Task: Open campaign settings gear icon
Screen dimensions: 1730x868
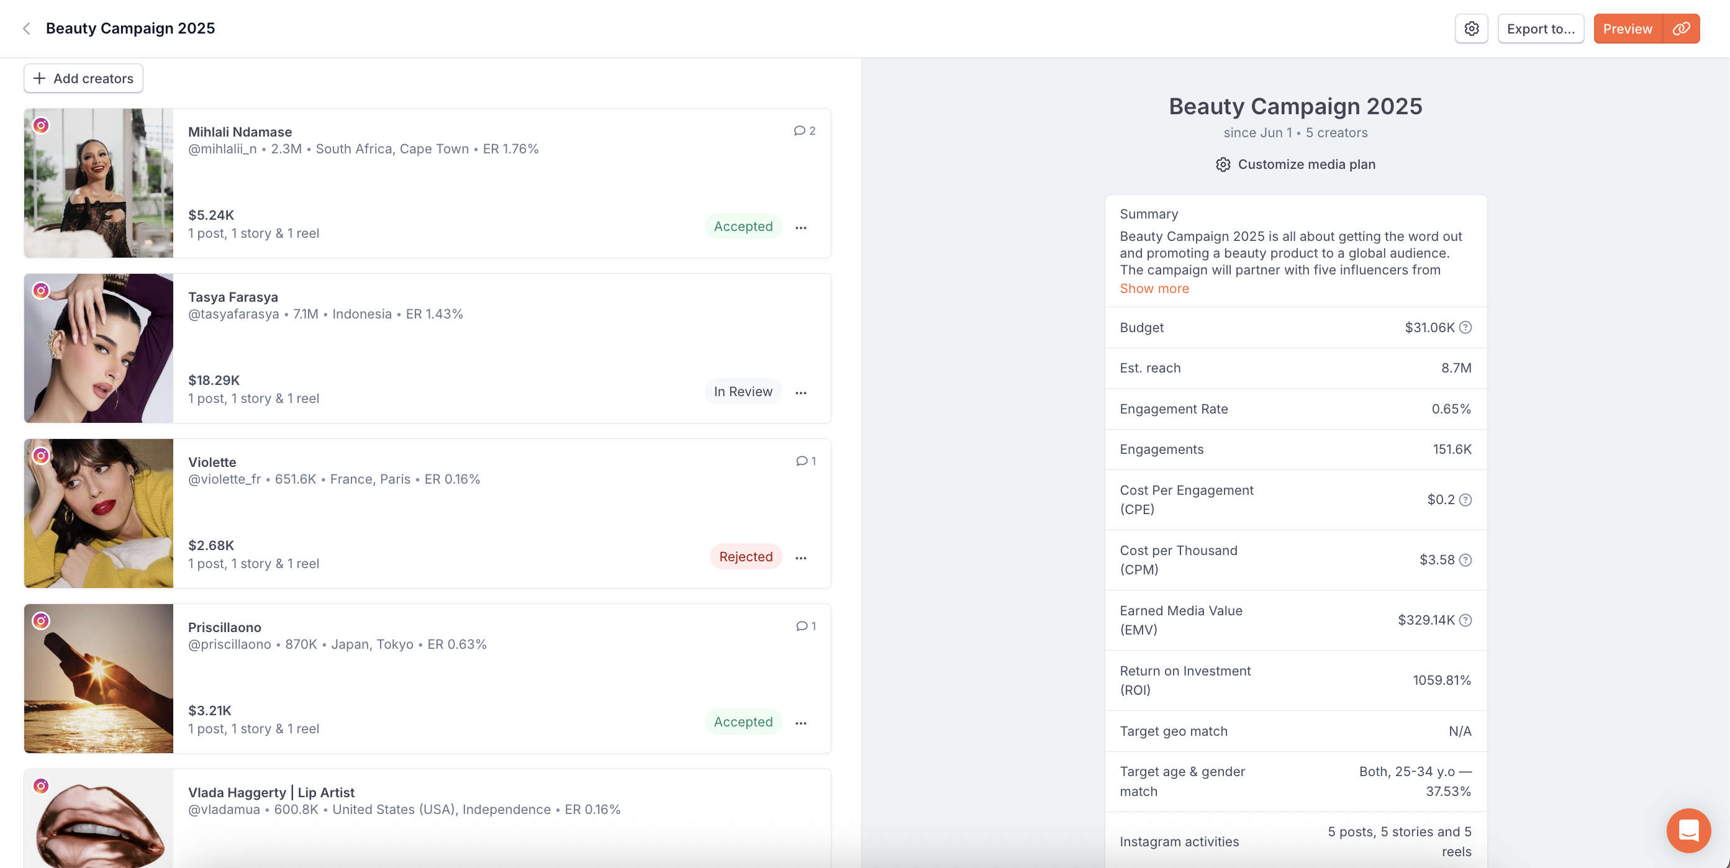Action: click(1471, 29)
